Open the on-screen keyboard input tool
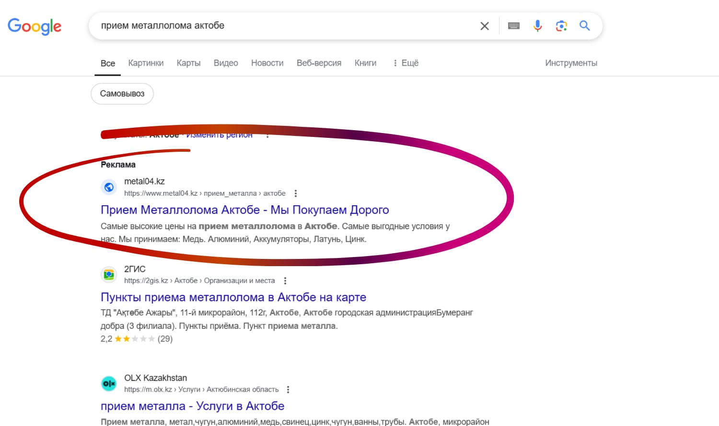719x426 pixels. tap(513, 26)
